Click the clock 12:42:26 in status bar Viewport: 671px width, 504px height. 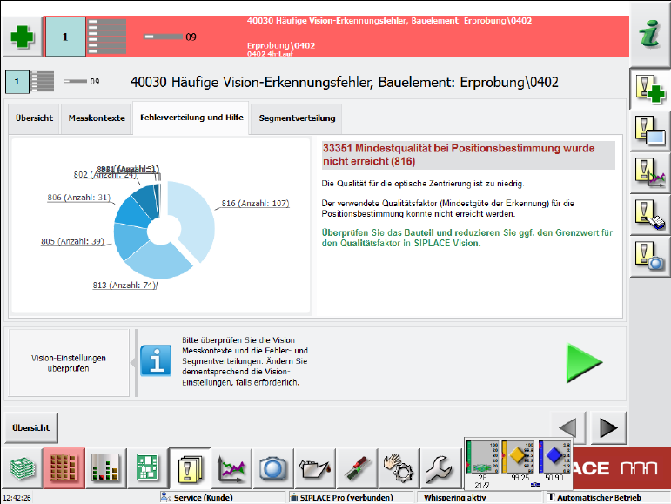pos(17,498)
